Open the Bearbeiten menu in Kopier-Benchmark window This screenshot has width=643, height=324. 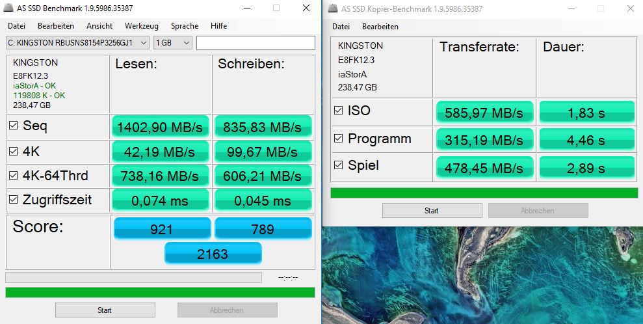tap(380, 27)
